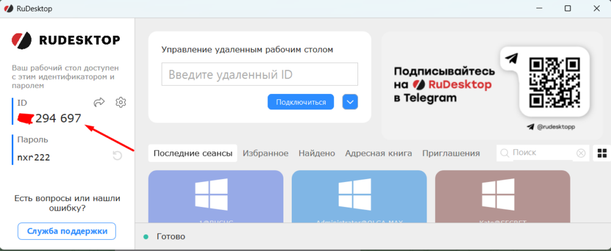Clear the search field with the X icon
Screen dimensions: 611x251
click(581, 153)
